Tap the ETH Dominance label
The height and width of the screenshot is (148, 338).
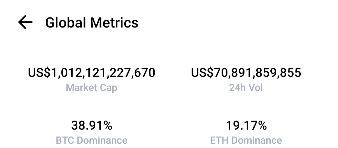click(x=246, y=140)
